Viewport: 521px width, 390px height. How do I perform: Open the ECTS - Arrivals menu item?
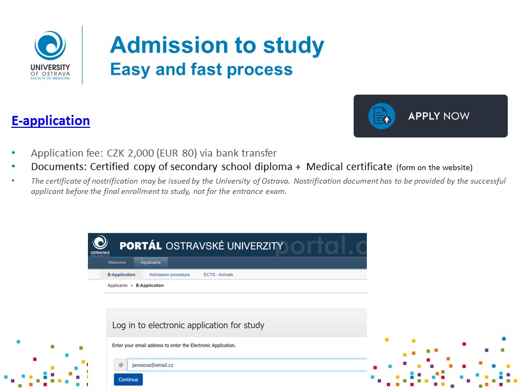point(218,275)
